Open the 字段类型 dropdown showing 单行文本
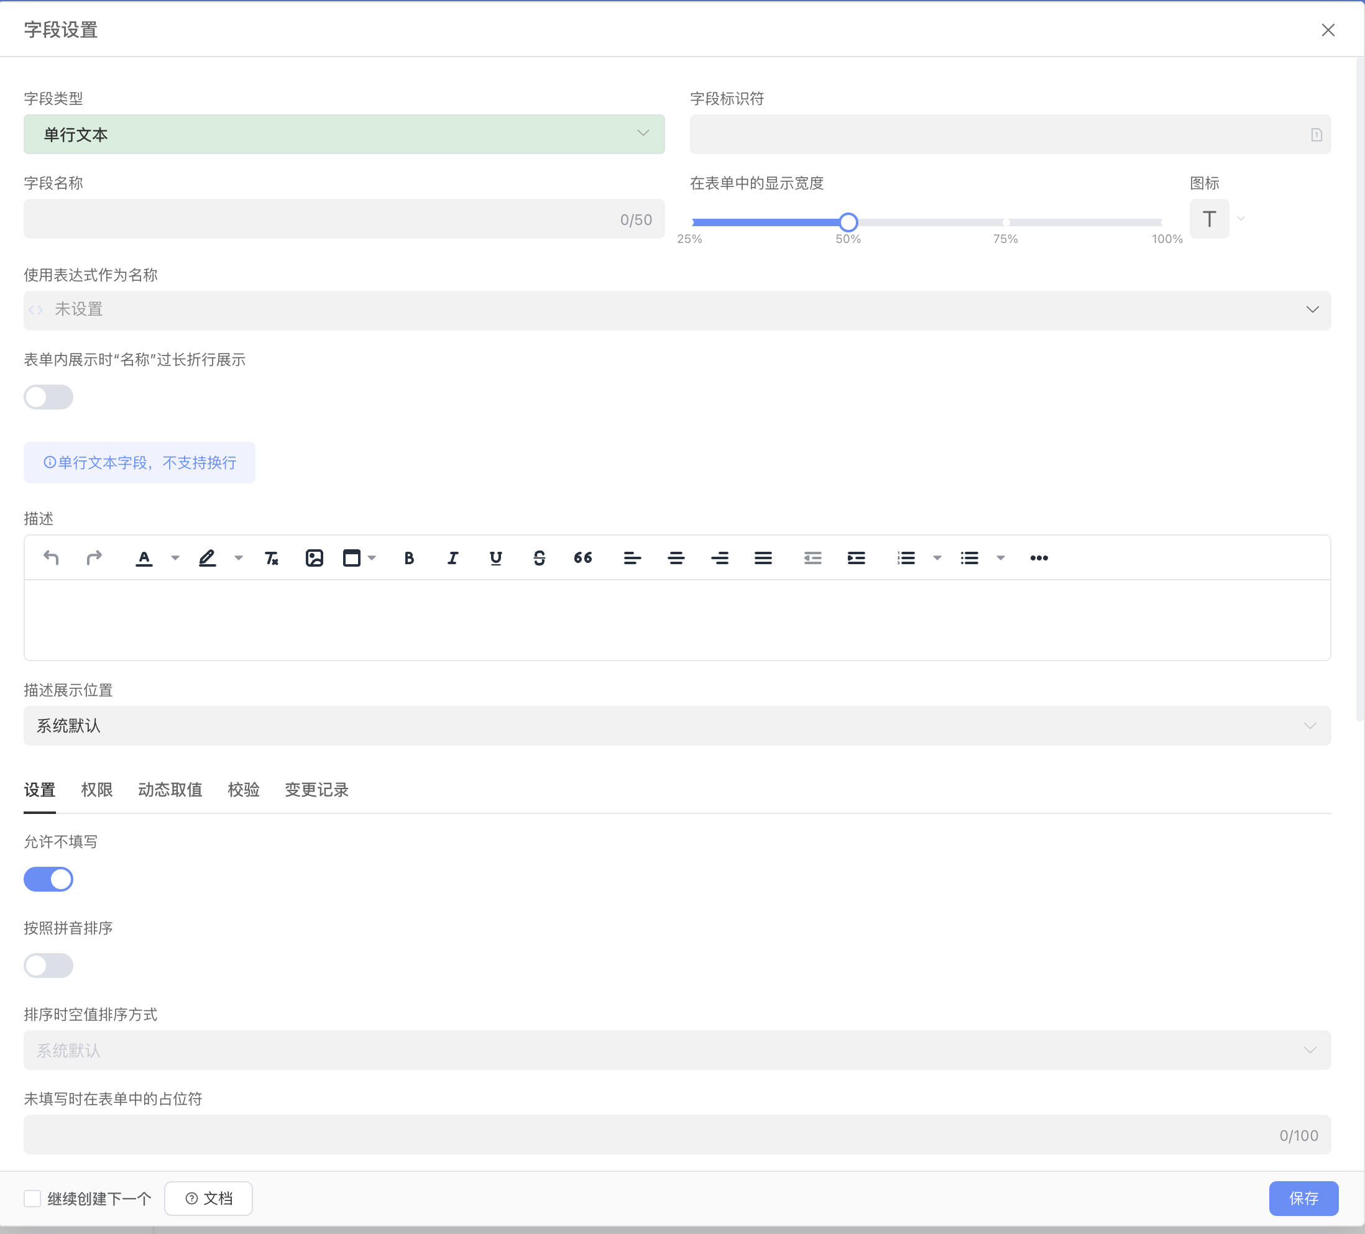The height and width of the screenshot is (1234, 1365). point(344,134)
